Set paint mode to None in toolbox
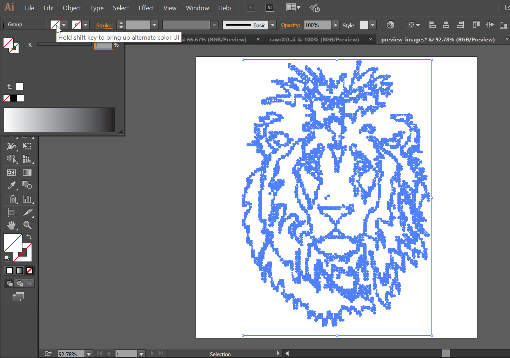This screenshot has height=358, width=510. click(x=29, y=271)
